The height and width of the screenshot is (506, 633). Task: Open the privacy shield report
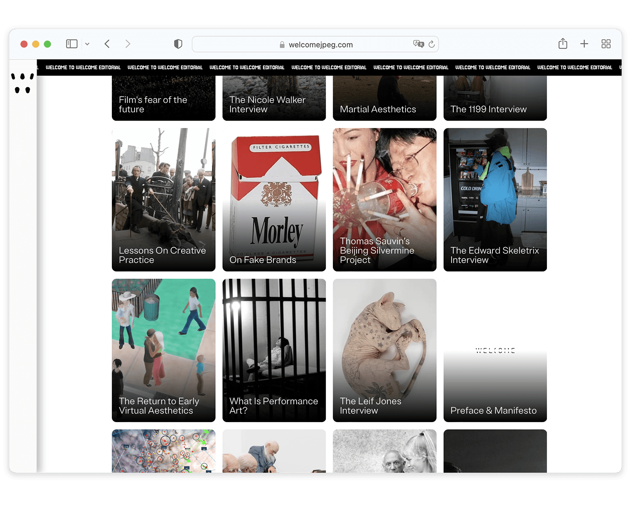[178, 44]
